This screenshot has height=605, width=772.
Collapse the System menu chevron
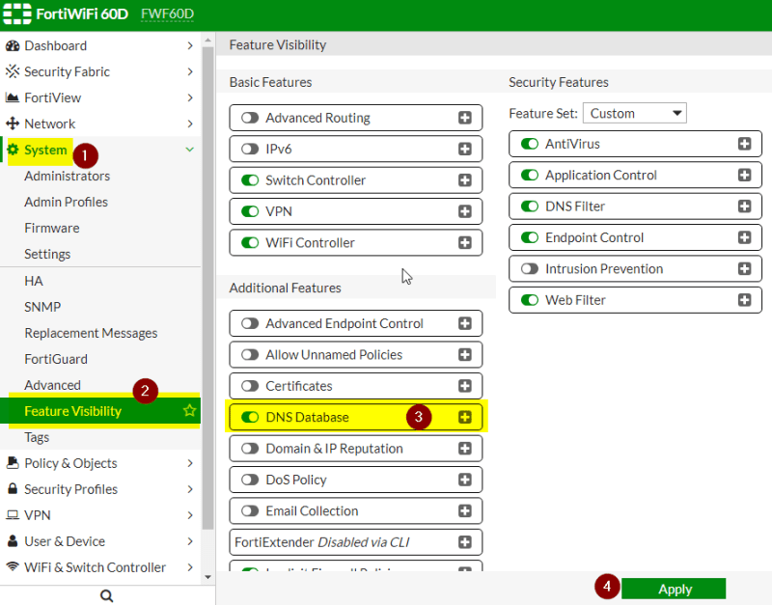point(189,150)
